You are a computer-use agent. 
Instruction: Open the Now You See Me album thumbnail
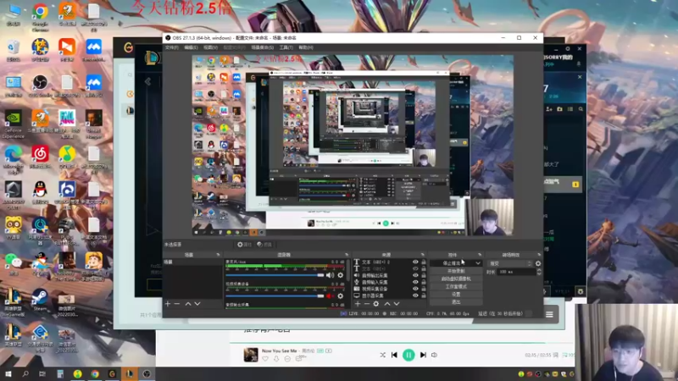(251, 355)
